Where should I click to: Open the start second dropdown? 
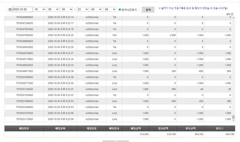click(67, 10)
